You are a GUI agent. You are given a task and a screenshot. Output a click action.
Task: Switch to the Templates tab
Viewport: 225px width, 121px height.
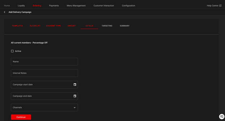coord(17,26)
